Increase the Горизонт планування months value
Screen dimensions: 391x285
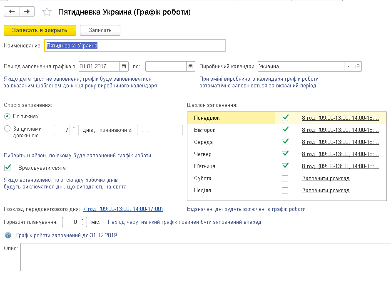[x=82, y=220]
